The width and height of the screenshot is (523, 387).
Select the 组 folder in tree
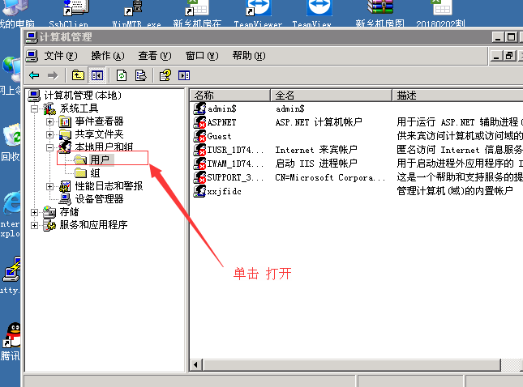pos(95,172)
